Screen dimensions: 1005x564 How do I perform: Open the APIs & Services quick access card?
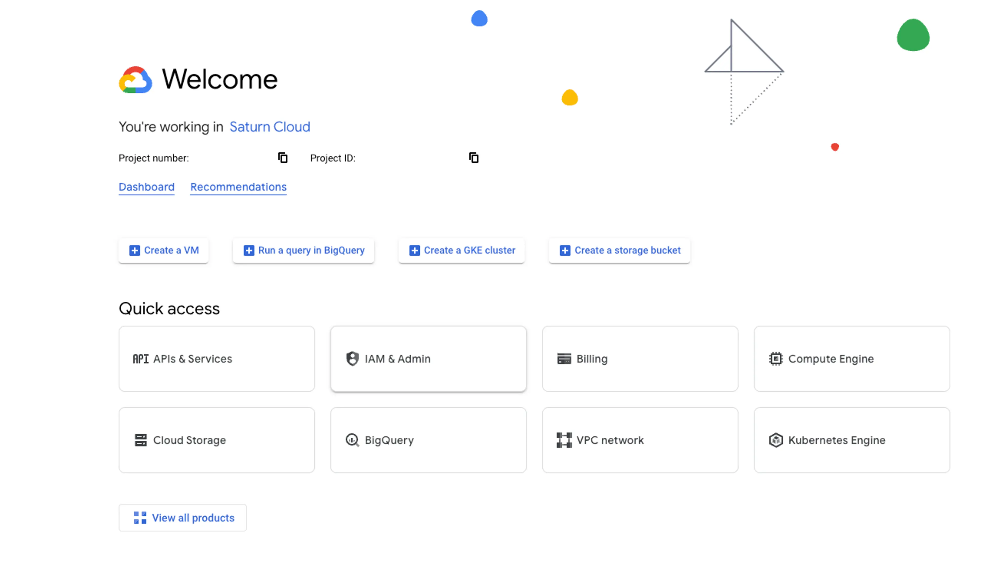[x=217, y=359]
